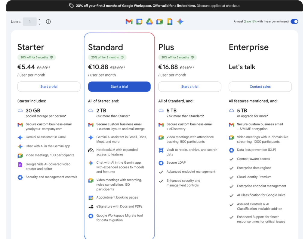Click the NotebookLM icon in the Standard plan

[x=91, y=150]
